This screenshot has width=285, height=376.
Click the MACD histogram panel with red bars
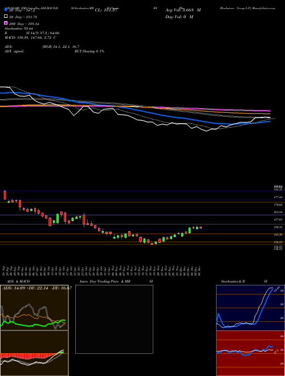(34, 353)
